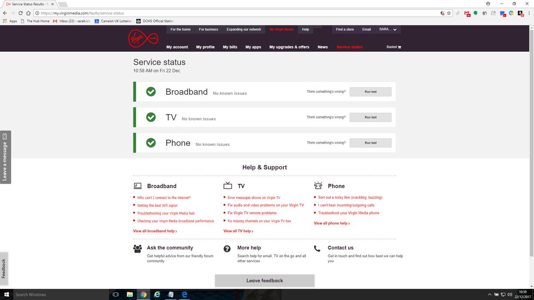Open My profile in the navigation

click(205, 47)
